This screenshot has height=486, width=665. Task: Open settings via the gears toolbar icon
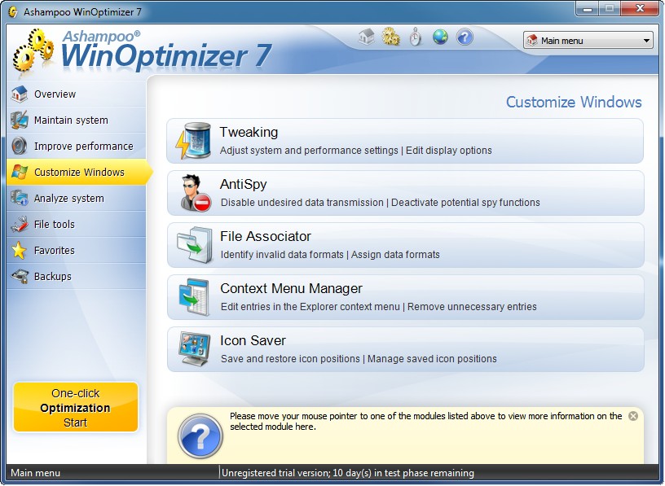[391, 37]
